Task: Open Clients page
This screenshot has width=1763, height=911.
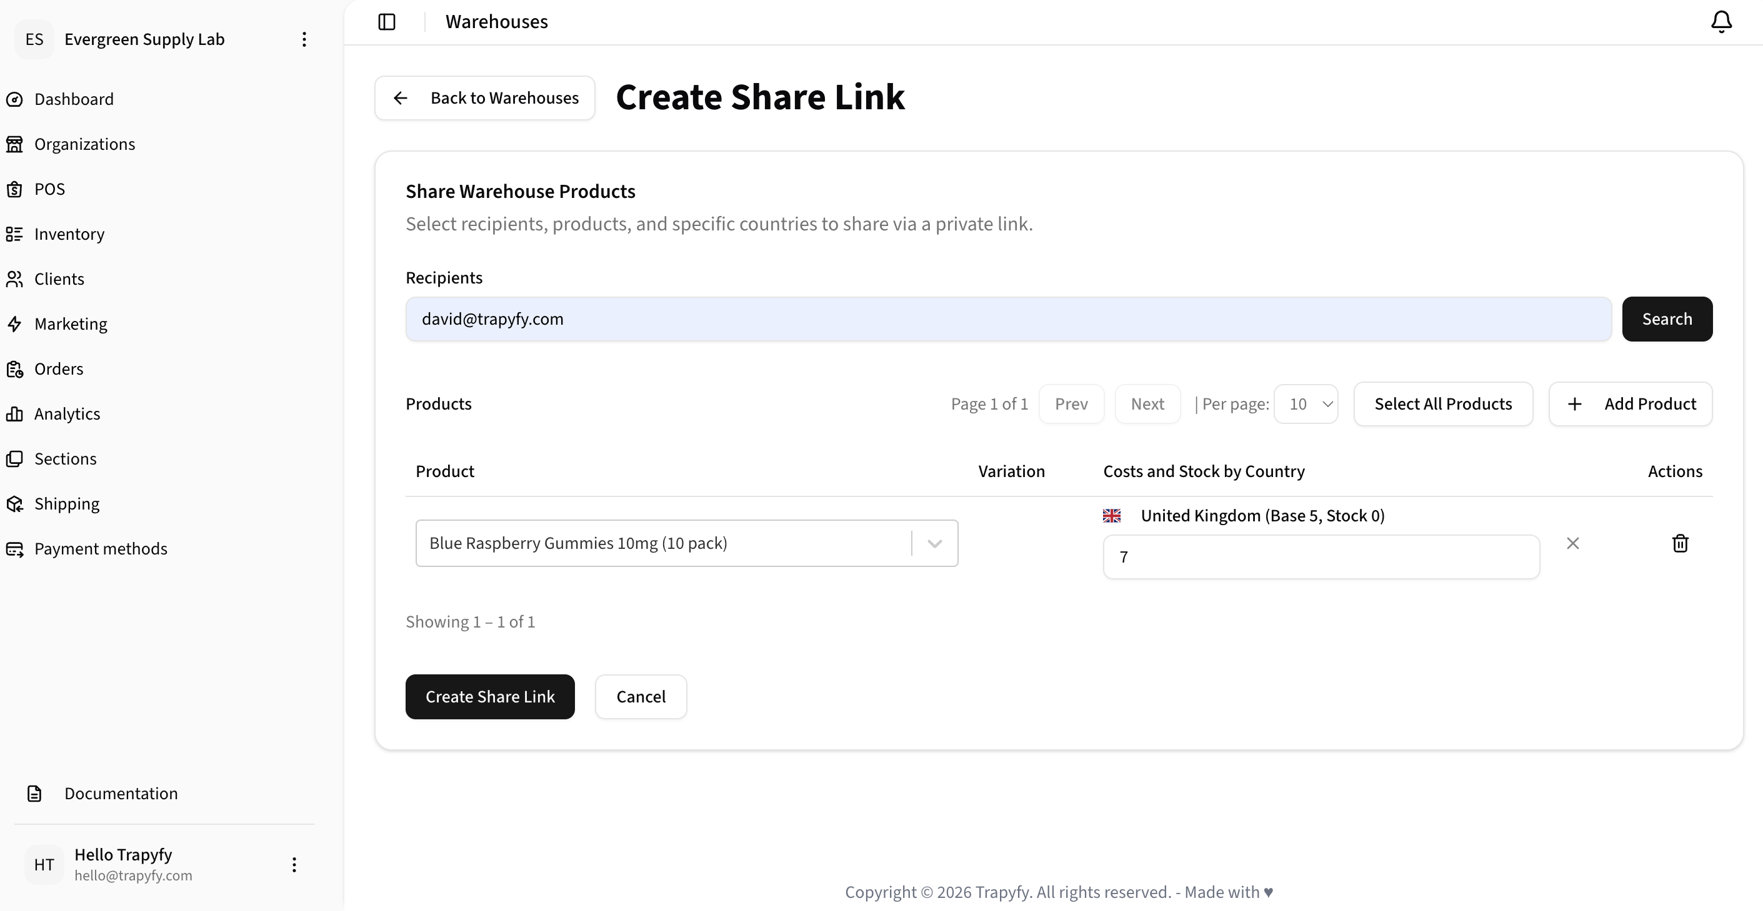Action: coord(59,279)
